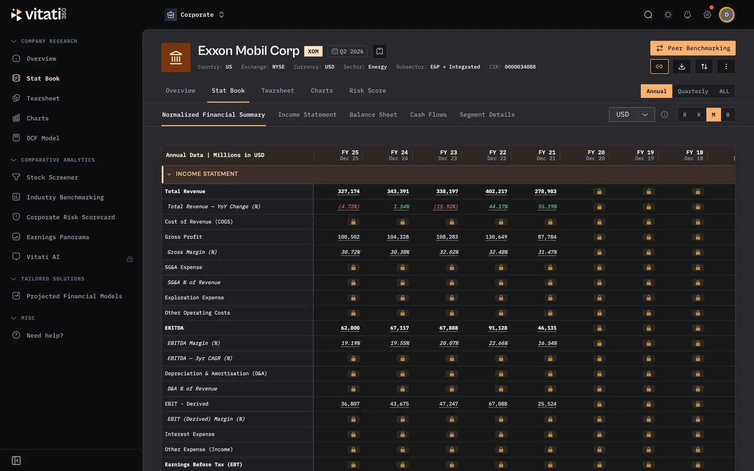Image resolution: width=754 pixels, height=471 pixels.
Task: Open the Segment Details sub-tab
Action: (487, 115)
